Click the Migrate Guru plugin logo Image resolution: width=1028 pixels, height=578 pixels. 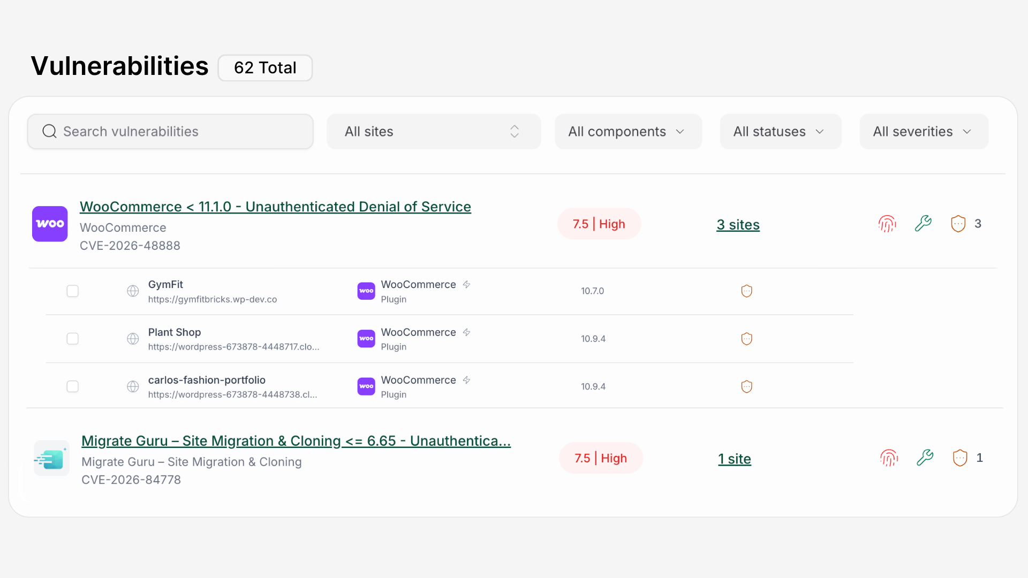(51, 458)
